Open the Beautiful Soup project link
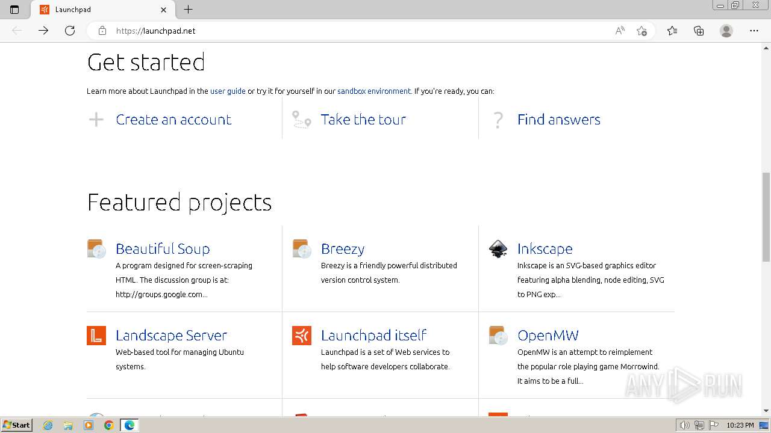This screenshot has width=771, height=433. point(163,249)
